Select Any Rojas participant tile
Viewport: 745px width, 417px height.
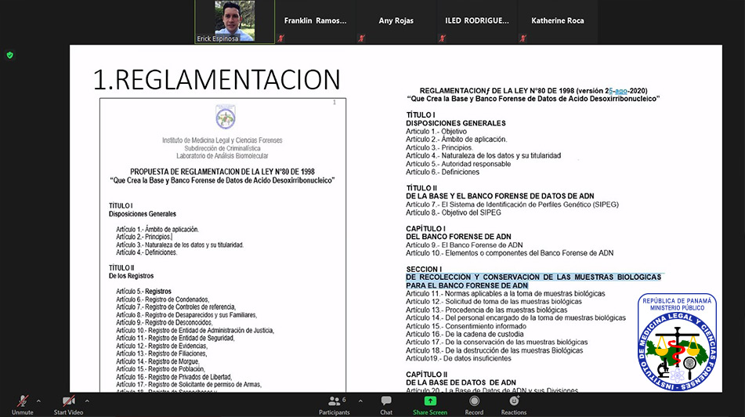click(x=396, y=22)
